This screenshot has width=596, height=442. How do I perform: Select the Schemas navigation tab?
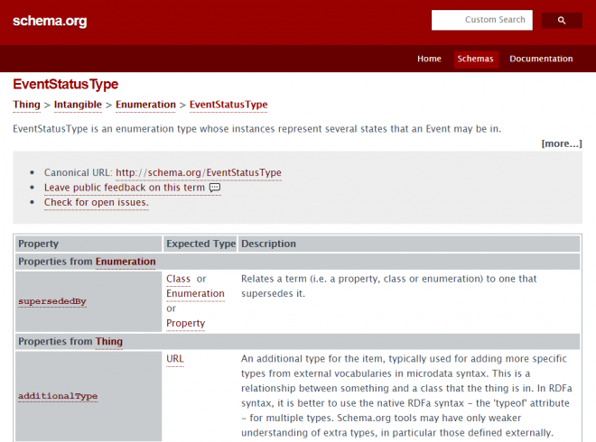coord(476,59)
